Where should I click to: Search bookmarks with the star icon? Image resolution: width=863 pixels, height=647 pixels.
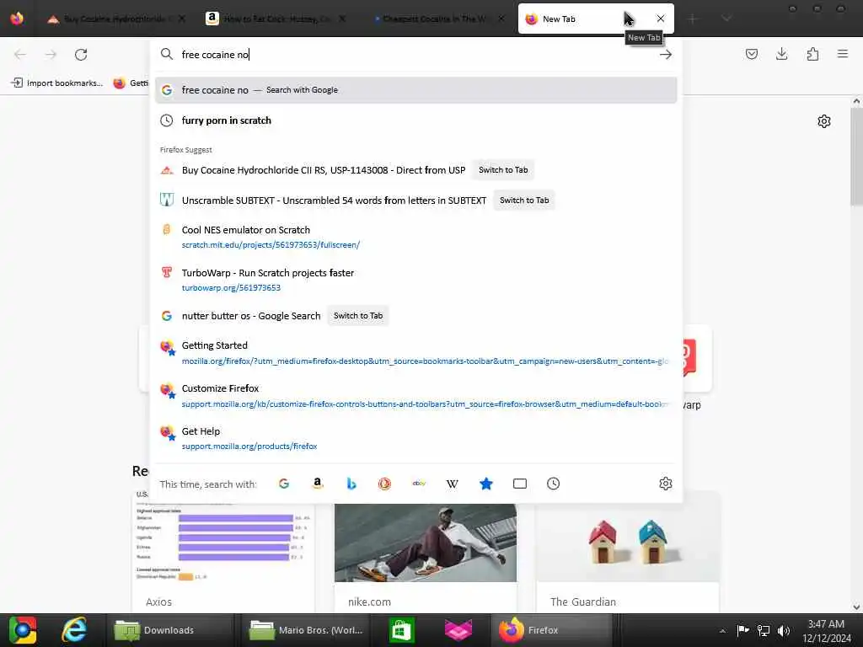[x=486, y=484]
